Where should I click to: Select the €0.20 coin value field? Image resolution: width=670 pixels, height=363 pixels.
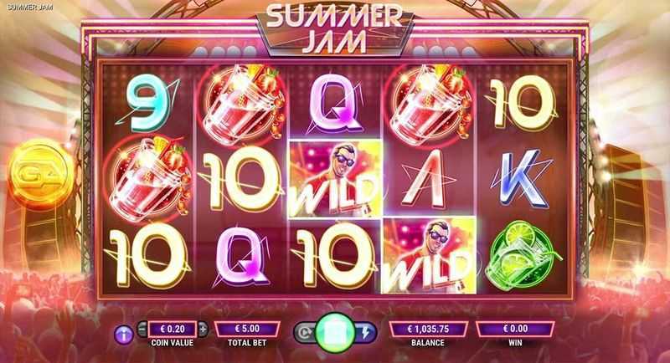(x=173, y=330)
